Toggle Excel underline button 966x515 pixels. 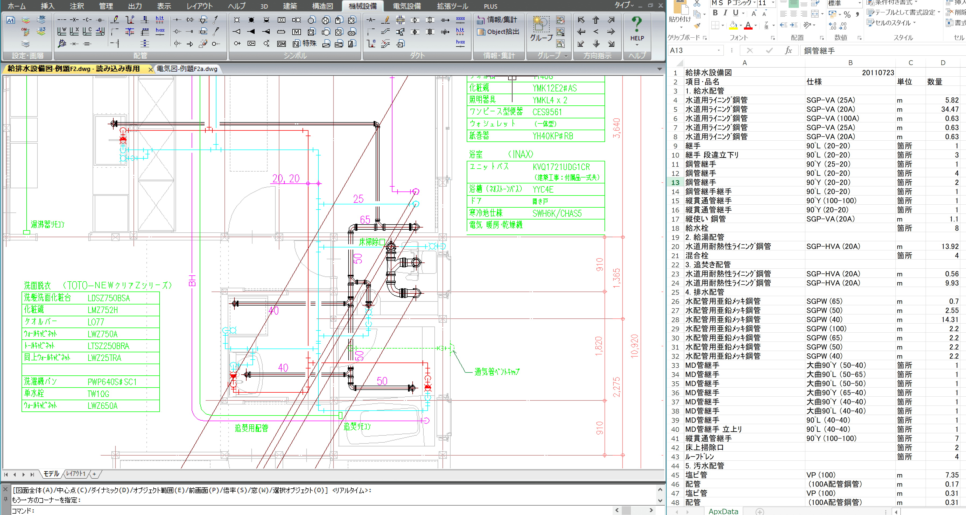click(x=736, y=13)
